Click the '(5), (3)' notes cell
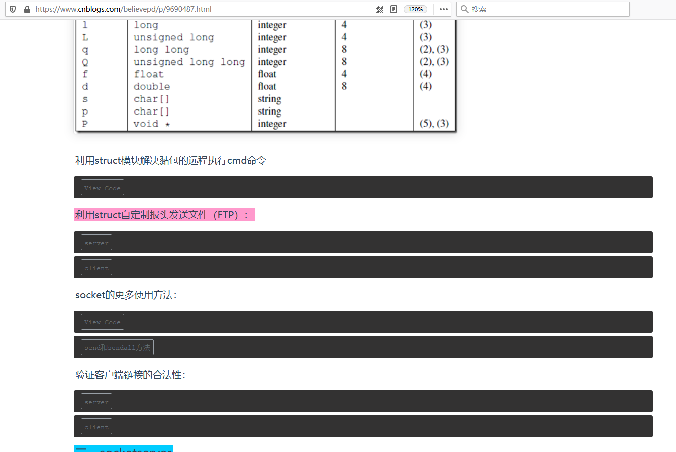 (434, 124)
